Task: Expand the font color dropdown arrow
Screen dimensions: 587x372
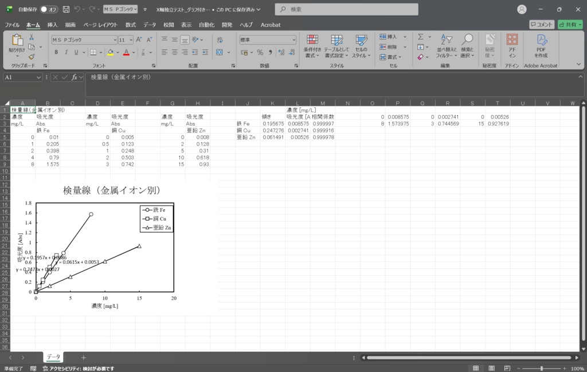Action: (134, 52)
